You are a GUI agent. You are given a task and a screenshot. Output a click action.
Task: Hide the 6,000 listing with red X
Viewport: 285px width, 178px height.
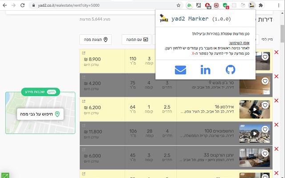point(277,149)
